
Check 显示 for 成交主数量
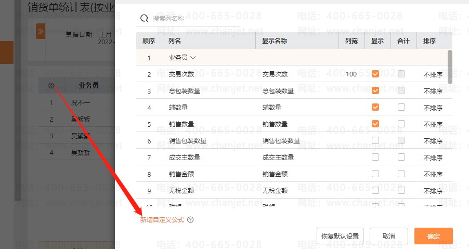coord(375,157)
